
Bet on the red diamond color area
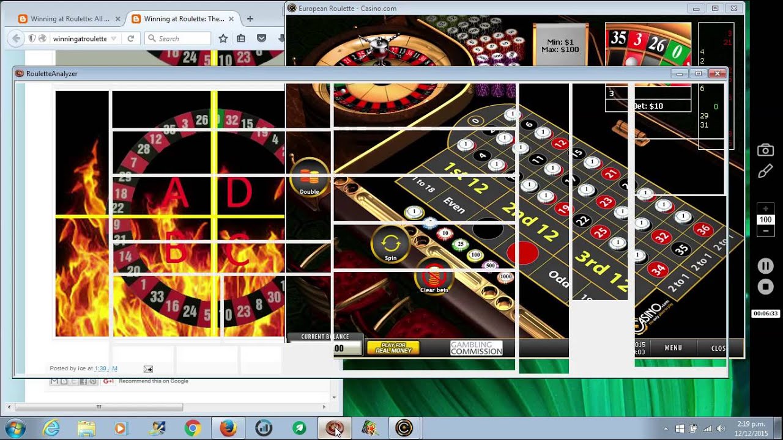coord(523,253)
